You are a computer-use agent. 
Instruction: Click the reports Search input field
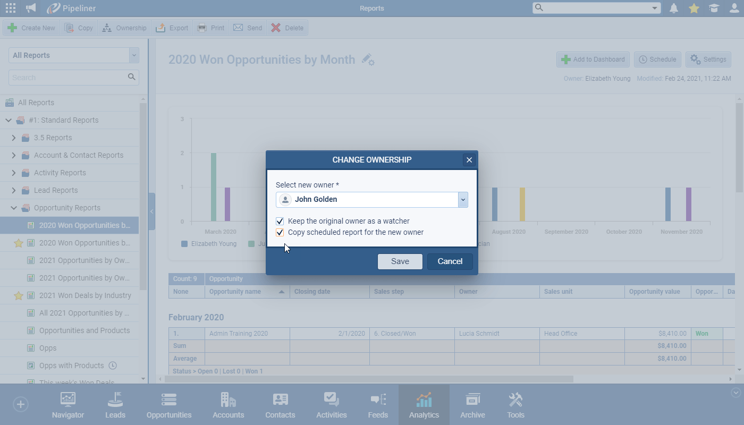pos(68,78)
